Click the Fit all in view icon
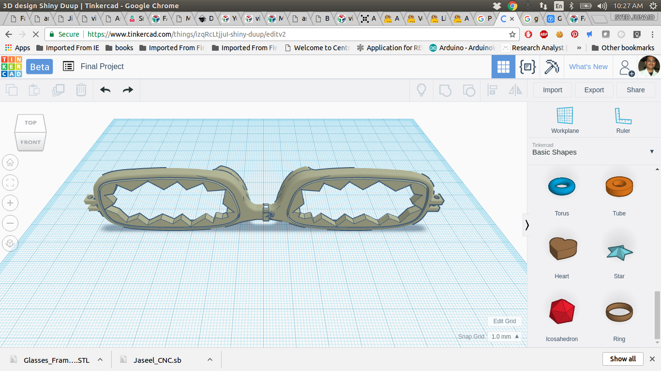 point(10,183)
